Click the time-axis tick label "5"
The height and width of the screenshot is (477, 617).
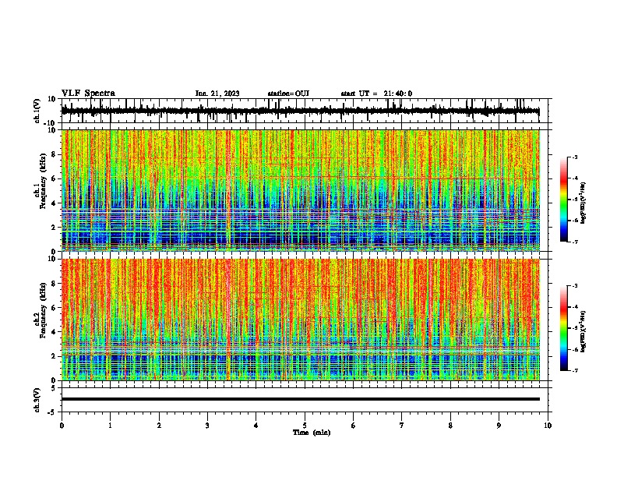point(305,426)
